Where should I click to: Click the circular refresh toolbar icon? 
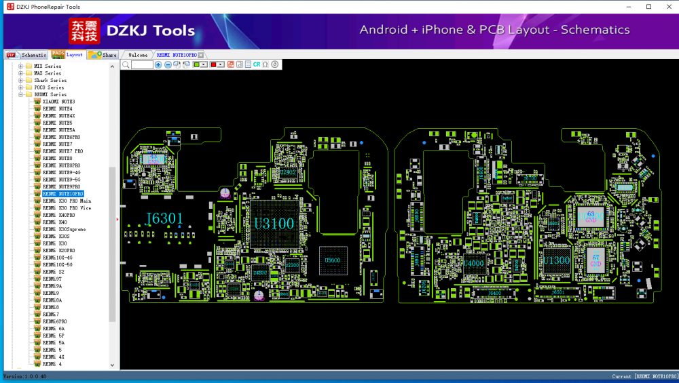275,65
